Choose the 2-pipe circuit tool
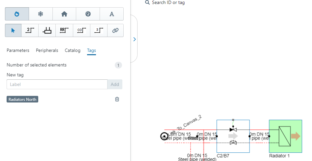 pos(30,30)
